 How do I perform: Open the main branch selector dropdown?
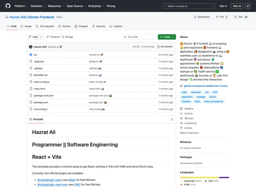[x=35, y=37]
